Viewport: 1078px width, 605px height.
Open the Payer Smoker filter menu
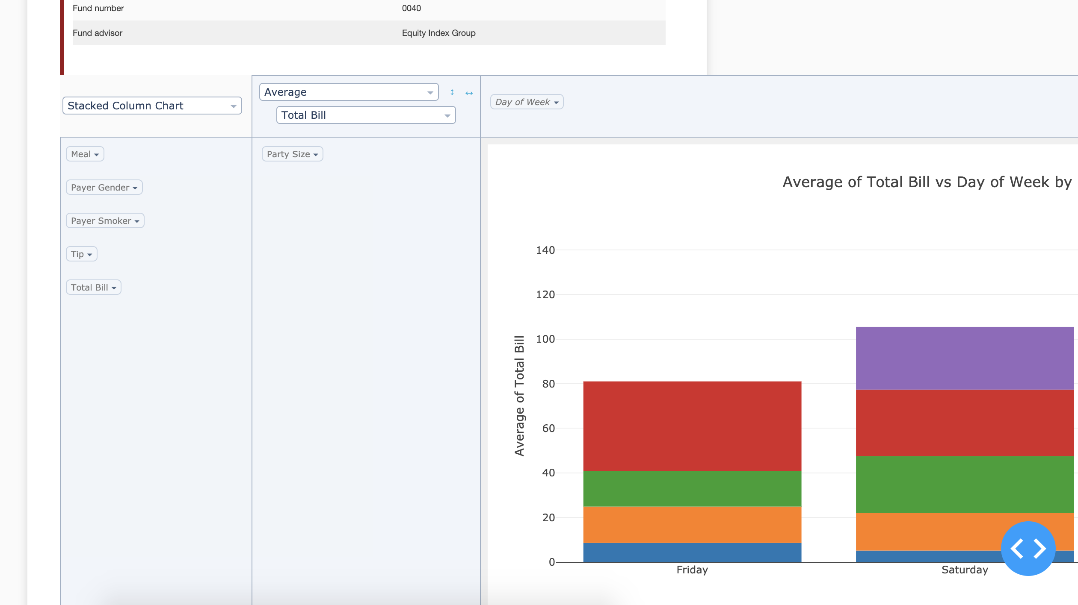pos(105,220)
